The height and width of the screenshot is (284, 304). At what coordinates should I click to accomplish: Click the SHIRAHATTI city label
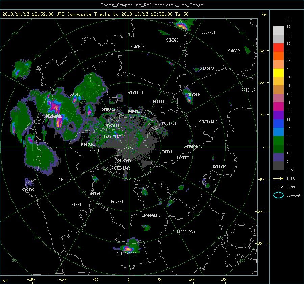(127, 161)
